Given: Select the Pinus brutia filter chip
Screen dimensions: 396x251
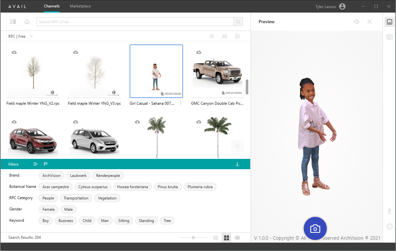Looking at the screenshot, I should coord(168,187).
